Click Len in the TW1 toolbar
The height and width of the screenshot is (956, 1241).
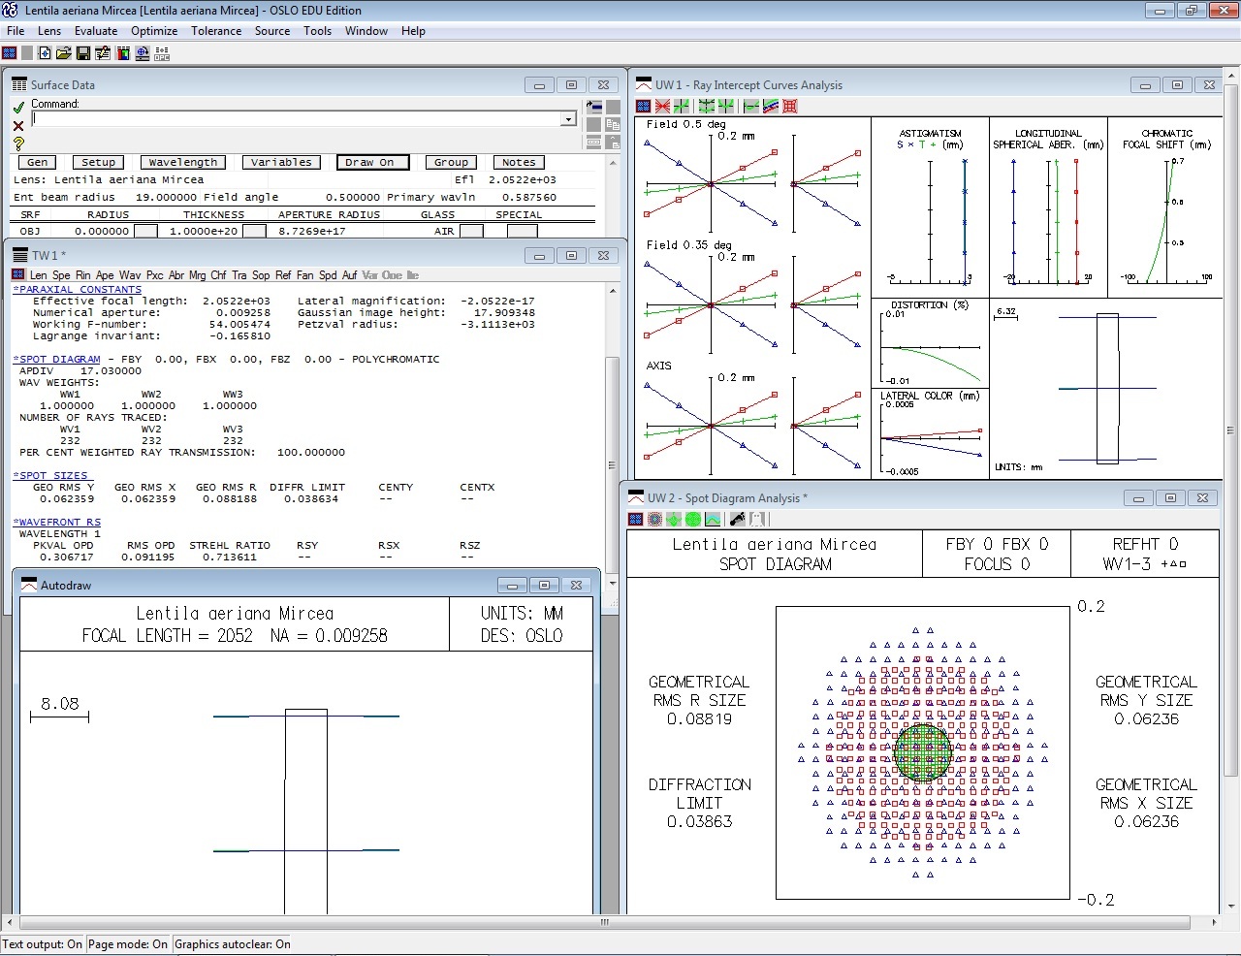tap(38, 275)
